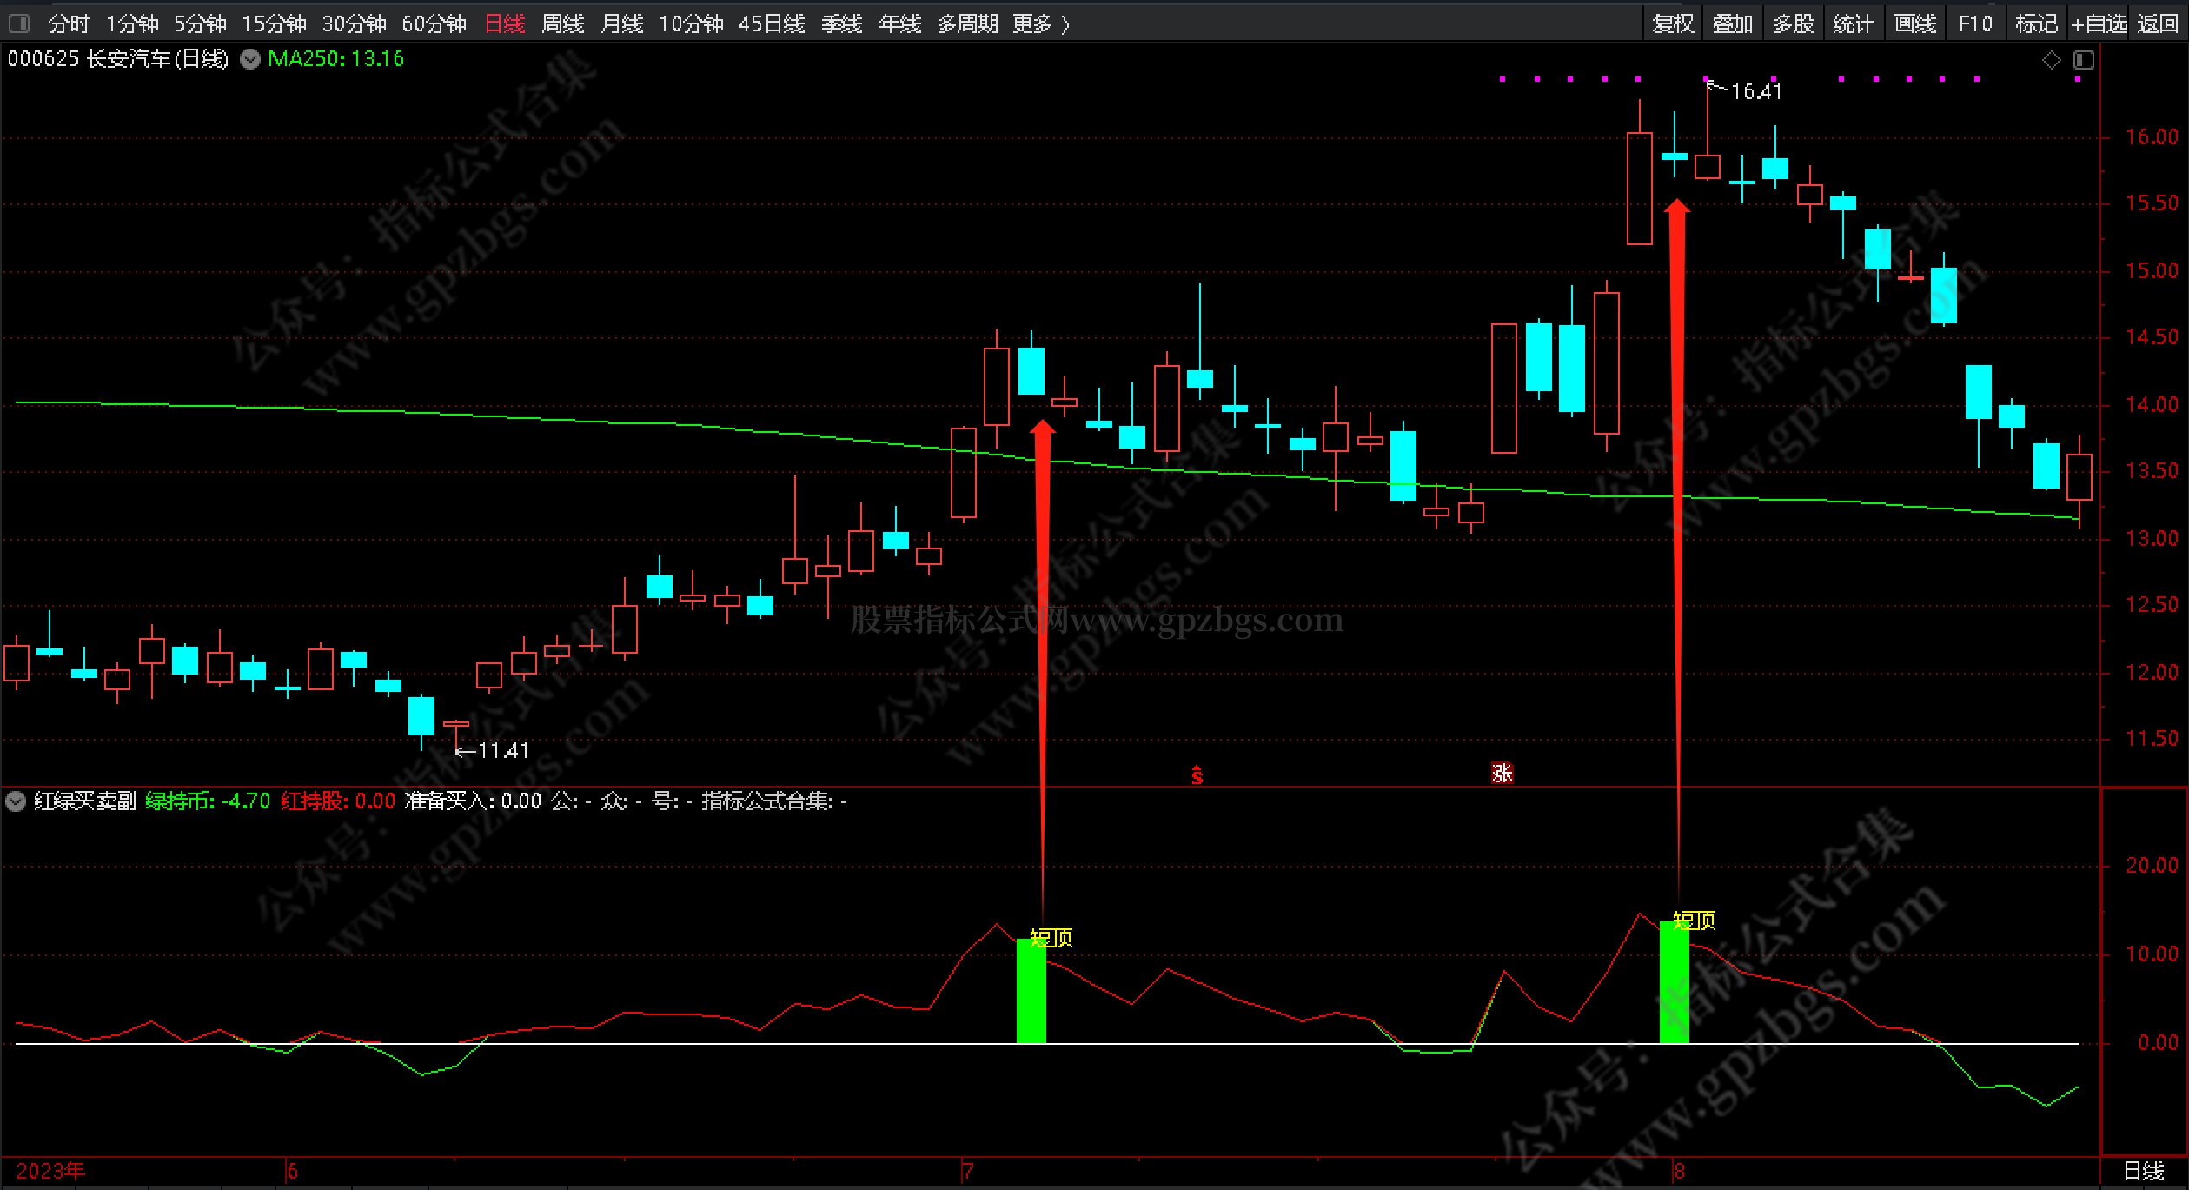Switch to 日线 daily chart

505,23
